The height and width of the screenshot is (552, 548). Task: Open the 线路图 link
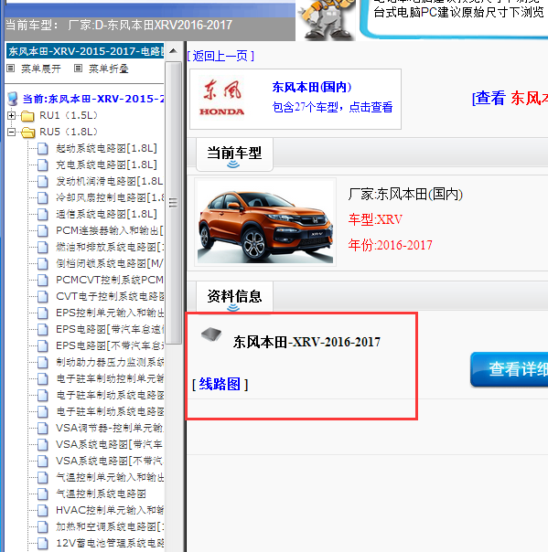click(220, 384)
